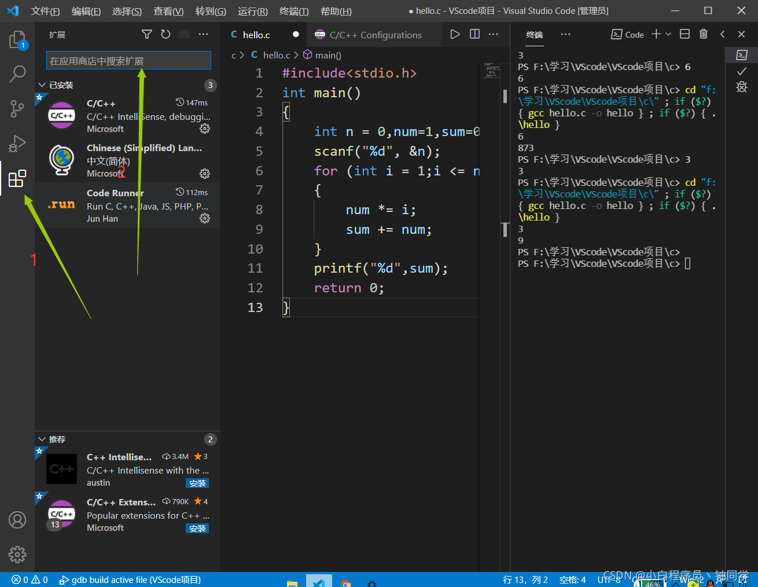
Task: Open manage gear for C/C++ extension
Action: coord(205,129)
